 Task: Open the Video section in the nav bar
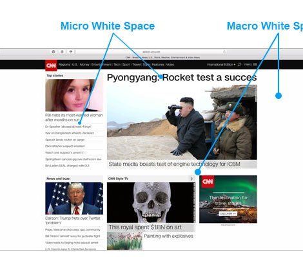[x=170, y=64]
